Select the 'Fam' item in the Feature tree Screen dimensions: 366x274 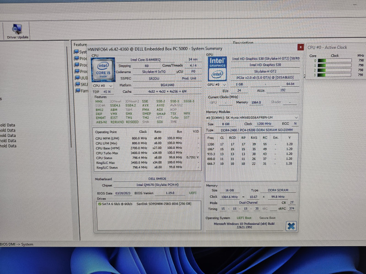pyautogui.click(x=81, y=91)
